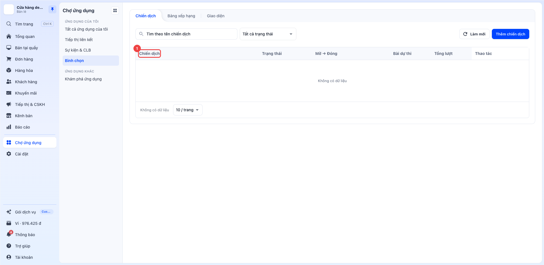
Task: Click the grid icon beside Chợ ứng dụng title
Action: tap(115, 10)
